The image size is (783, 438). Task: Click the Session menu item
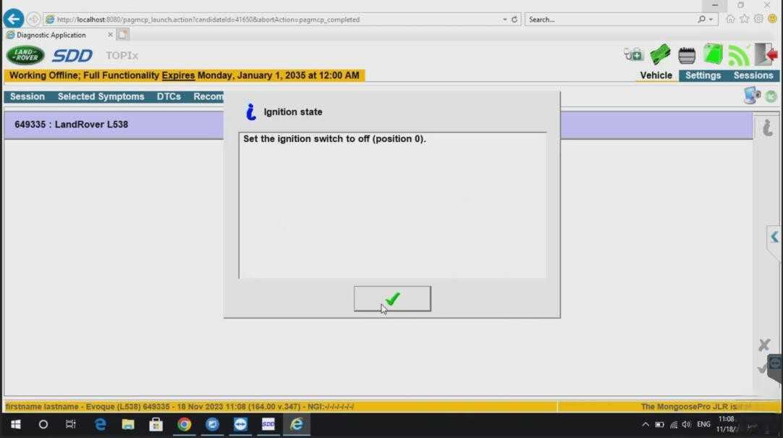coord(27,96)
